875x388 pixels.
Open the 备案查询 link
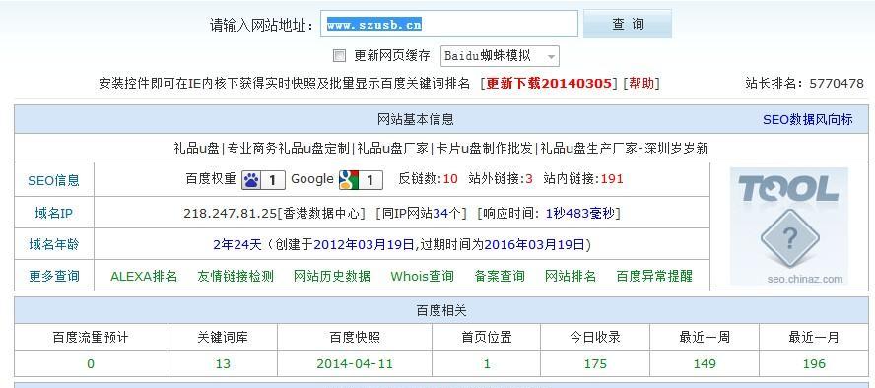click(x=499, y=276)
